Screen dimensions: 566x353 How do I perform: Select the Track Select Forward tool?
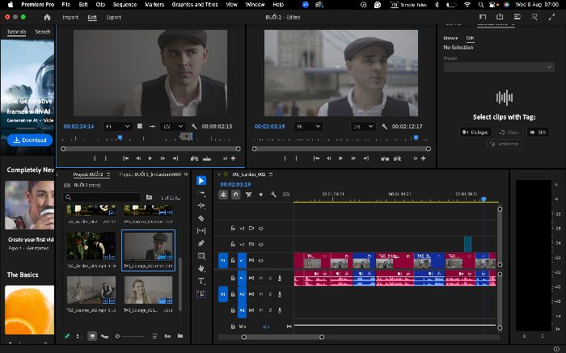pos(201,193)
